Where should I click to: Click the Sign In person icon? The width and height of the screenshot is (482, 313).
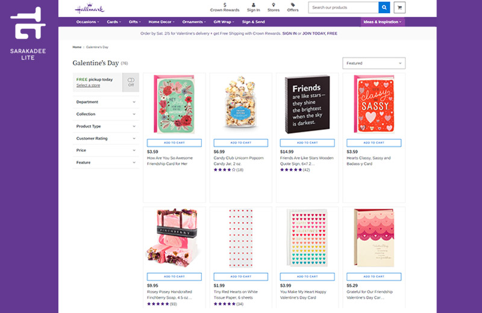click(253, 5)
